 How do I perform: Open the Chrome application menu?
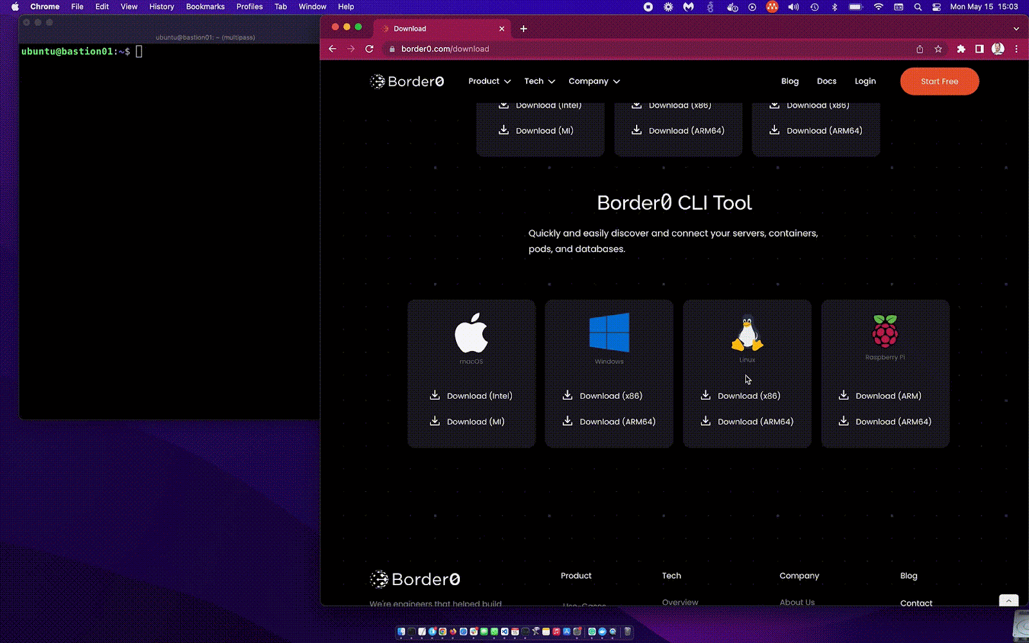[x=45, y=7]
